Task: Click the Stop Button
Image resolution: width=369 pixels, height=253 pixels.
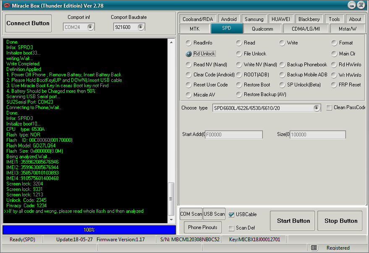Action: (x=340, y=221)
